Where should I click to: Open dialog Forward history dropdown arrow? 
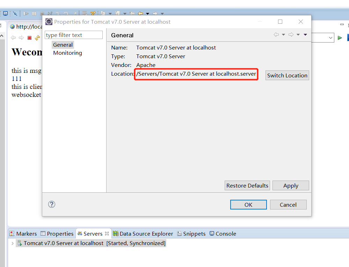tap(298, 35)
